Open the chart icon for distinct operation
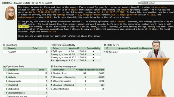 pyautogui.click(x=10, y=85)
